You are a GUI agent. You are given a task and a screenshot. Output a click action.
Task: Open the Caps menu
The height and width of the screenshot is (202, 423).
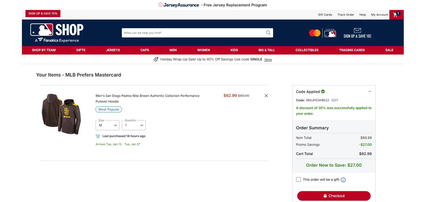145,50
